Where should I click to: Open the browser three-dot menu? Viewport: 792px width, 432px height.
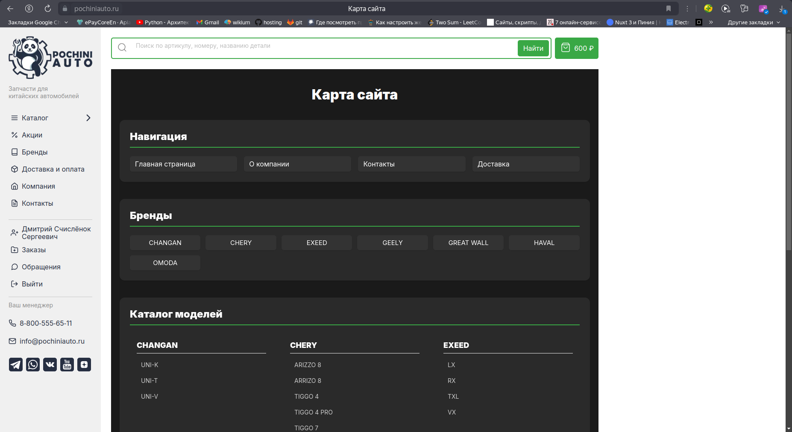coord(687,9)
